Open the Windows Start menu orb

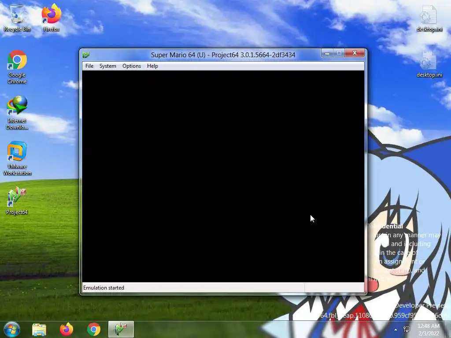point(12,329)
